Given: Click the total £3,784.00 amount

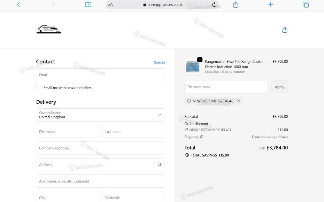Looking at the screenshot, I should (x=277, y=148).
